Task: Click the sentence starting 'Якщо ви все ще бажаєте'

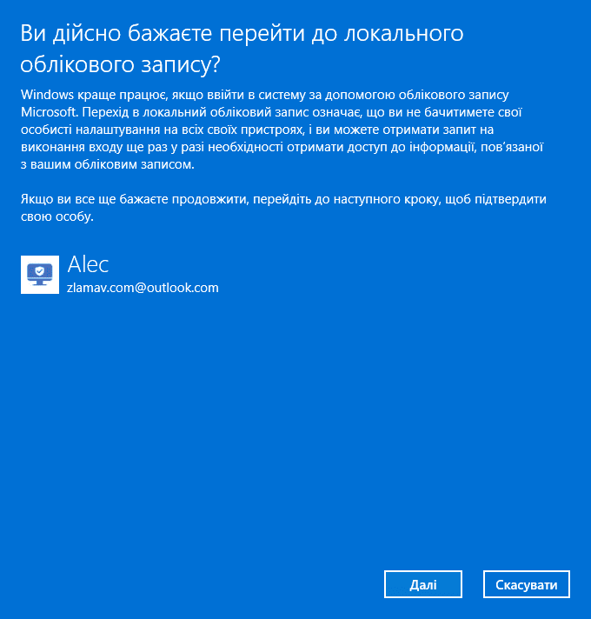Action: click(x=283, y=199)
